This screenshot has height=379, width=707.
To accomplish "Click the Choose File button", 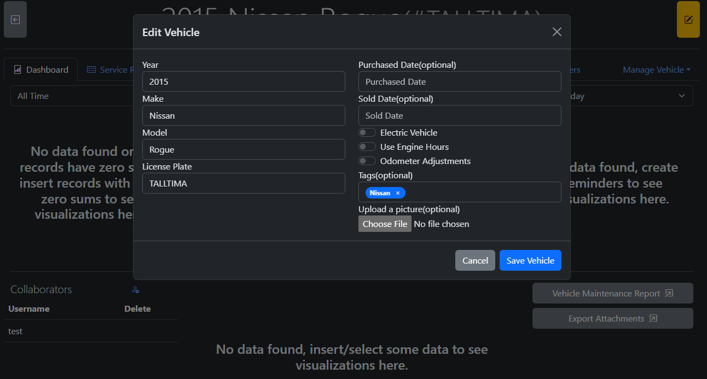I will [x=385, y=224].
